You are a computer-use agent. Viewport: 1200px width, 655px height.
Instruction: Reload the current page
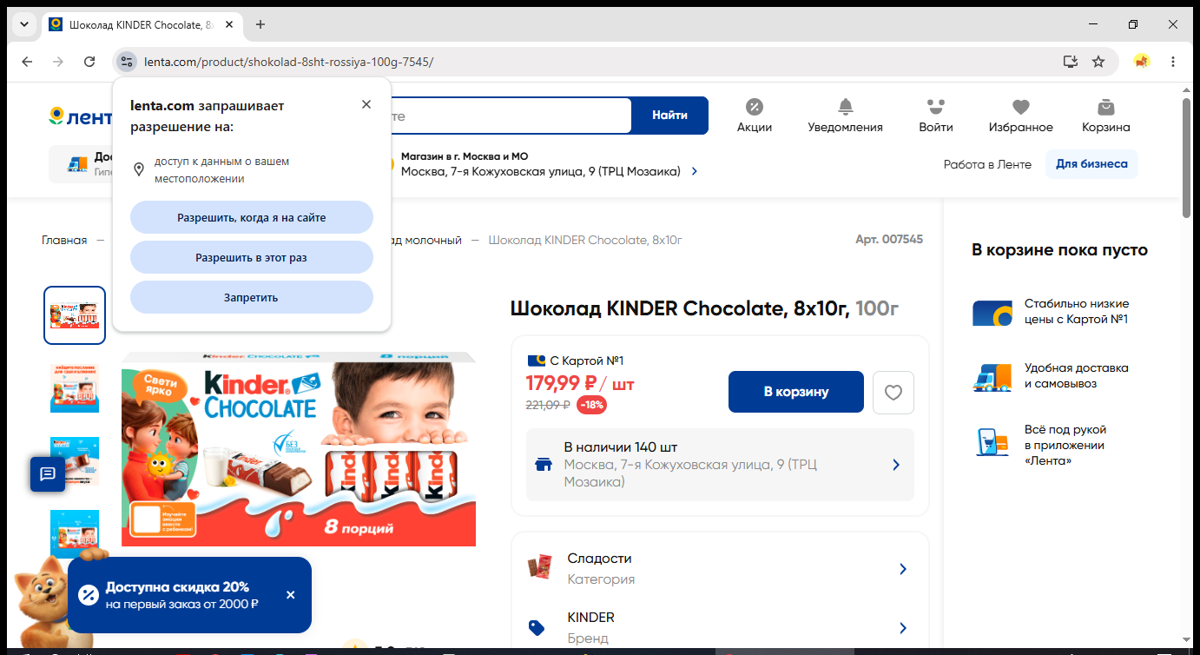[x=89, y=62]
